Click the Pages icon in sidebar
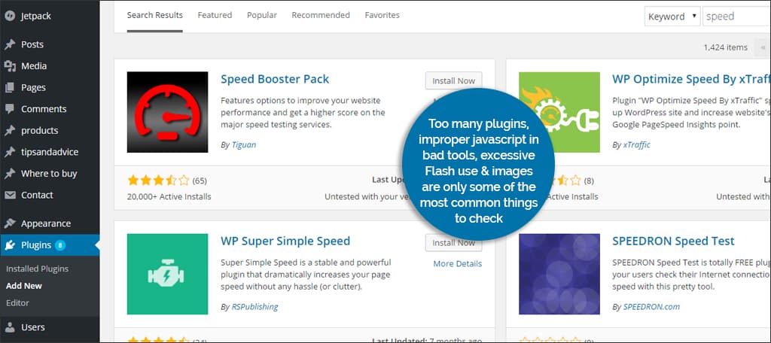771x343 pixels. click(x=10, y=87)
